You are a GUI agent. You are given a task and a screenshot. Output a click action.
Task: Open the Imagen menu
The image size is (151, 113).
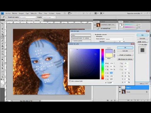click(x=21, y=13)
